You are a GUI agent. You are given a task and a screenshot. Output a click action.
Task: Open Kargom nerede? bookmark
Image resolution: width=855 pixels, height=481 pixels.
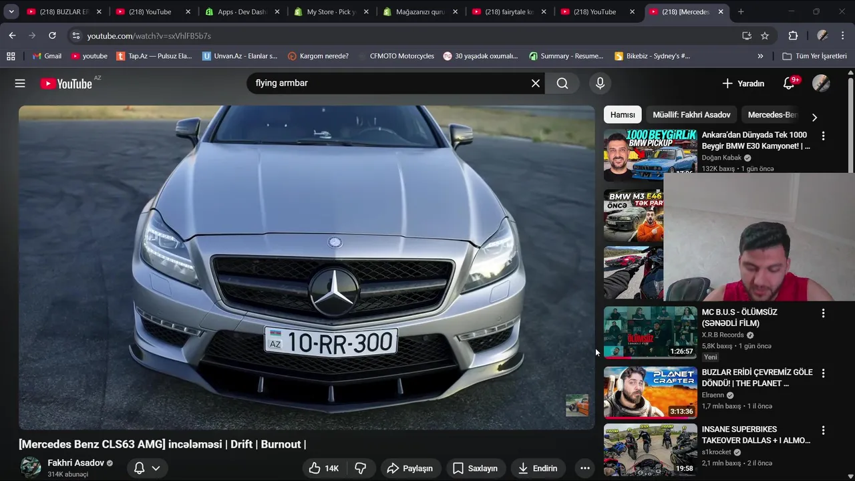(318, 56)
